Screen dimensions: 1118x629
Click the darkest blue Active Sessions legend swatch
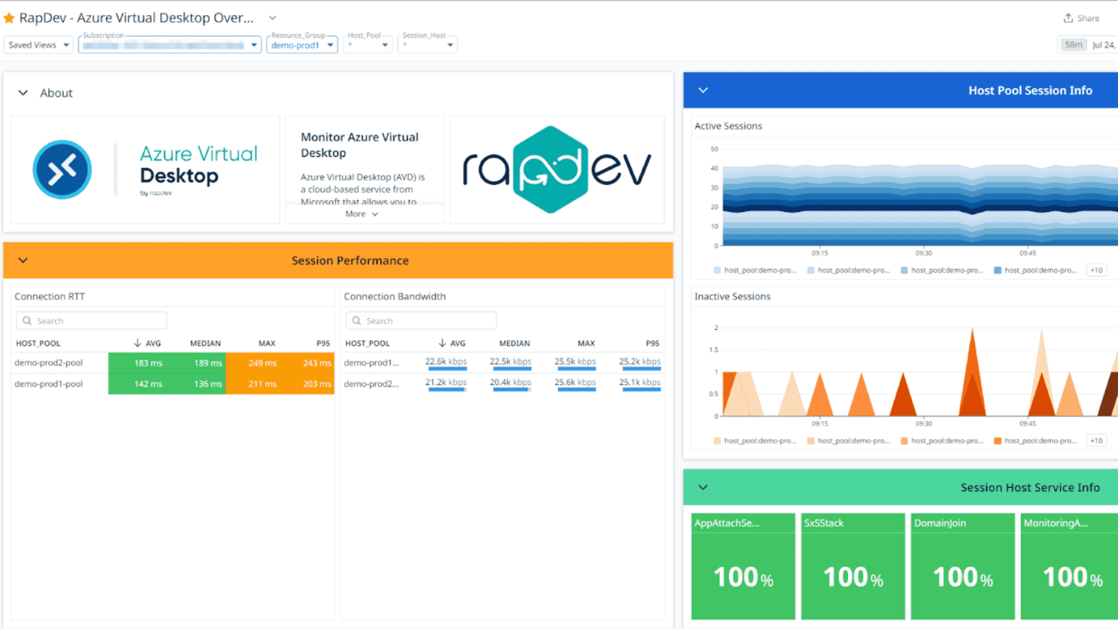pos(997,270)
